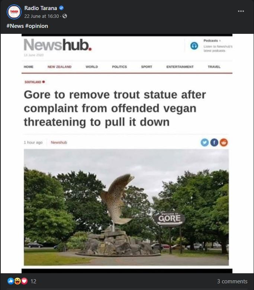This screenshot has height=290, width=254.
Task: Click the Reddit share icon
Action: pos(224,142)
